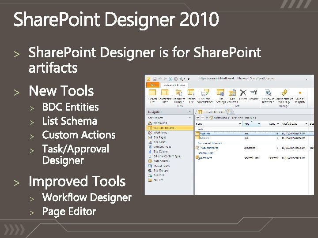
Task: Open the File tab
Action: click(x=153, y=85)
